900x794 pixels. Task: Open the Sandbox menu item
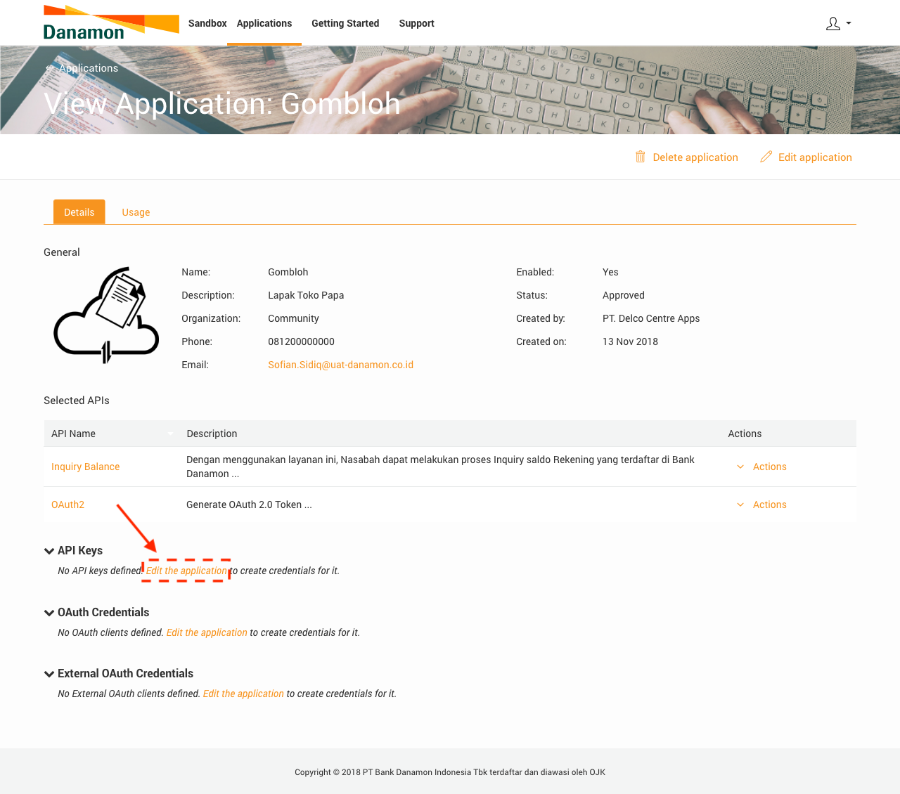click(207, 23)
